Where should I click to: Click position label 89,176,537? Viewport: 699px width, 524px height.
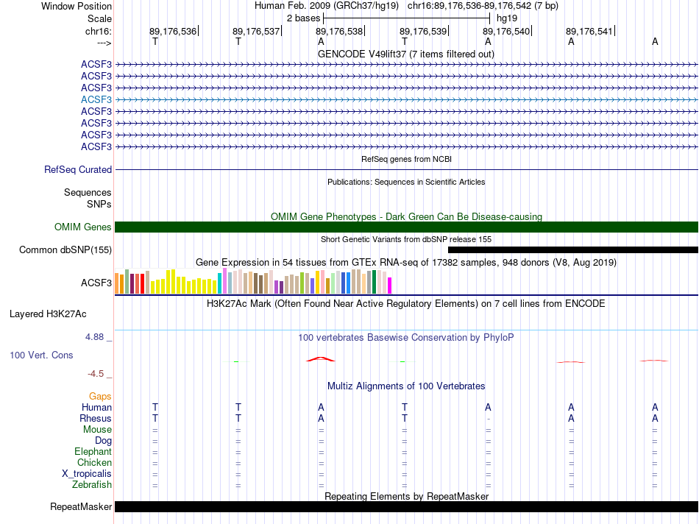(x=256, y=31)
